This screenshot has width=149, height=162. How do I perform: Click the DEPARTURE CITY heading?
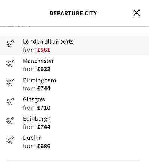73,13
